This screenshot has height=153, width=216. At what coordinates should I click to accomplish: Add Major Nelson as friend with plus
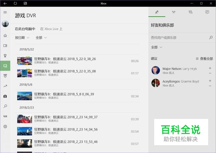pos(210,68)
